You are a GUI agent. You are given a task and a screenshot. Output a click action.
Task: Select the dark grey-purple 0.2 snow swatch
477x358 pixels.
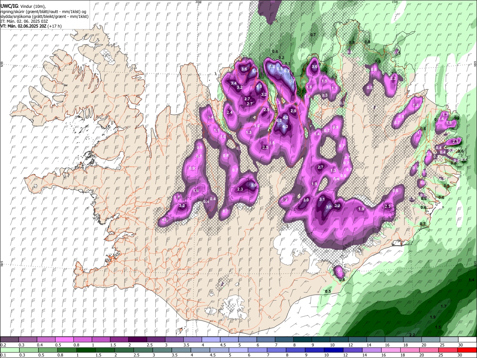tap(9, 340)
